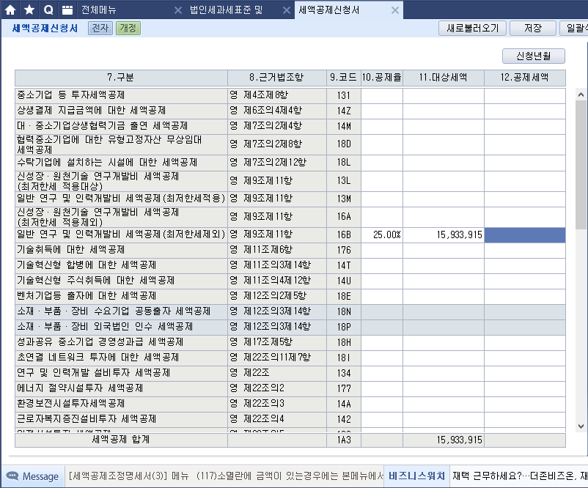
Task: Select row 초연결 네트워크 투자에 대한 세액공제
Action: click(290, 358)
